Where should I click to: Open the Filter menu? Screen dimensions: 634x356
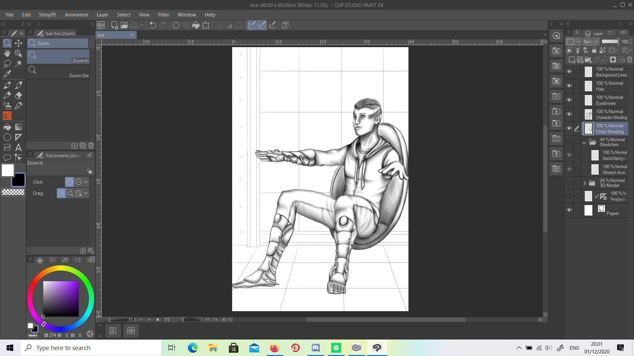(163, 15)
